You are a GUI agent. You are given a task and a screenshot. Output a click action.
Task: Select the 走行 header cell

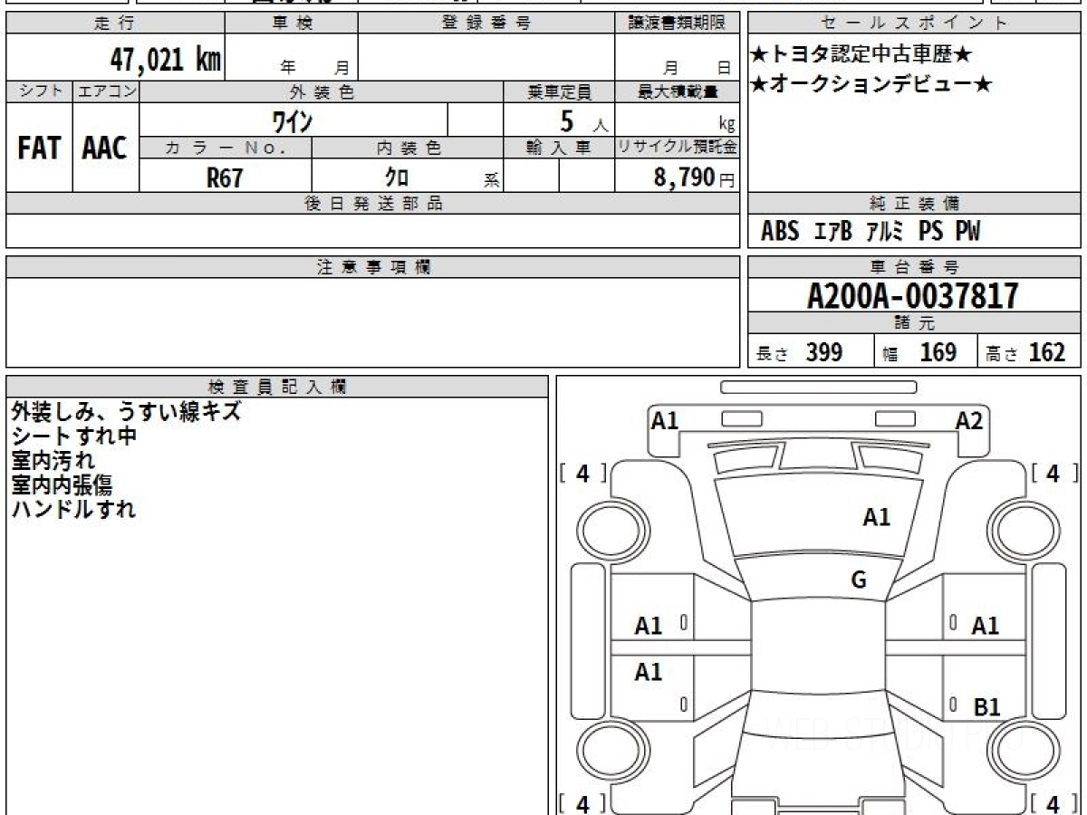[x=115, y=24]
